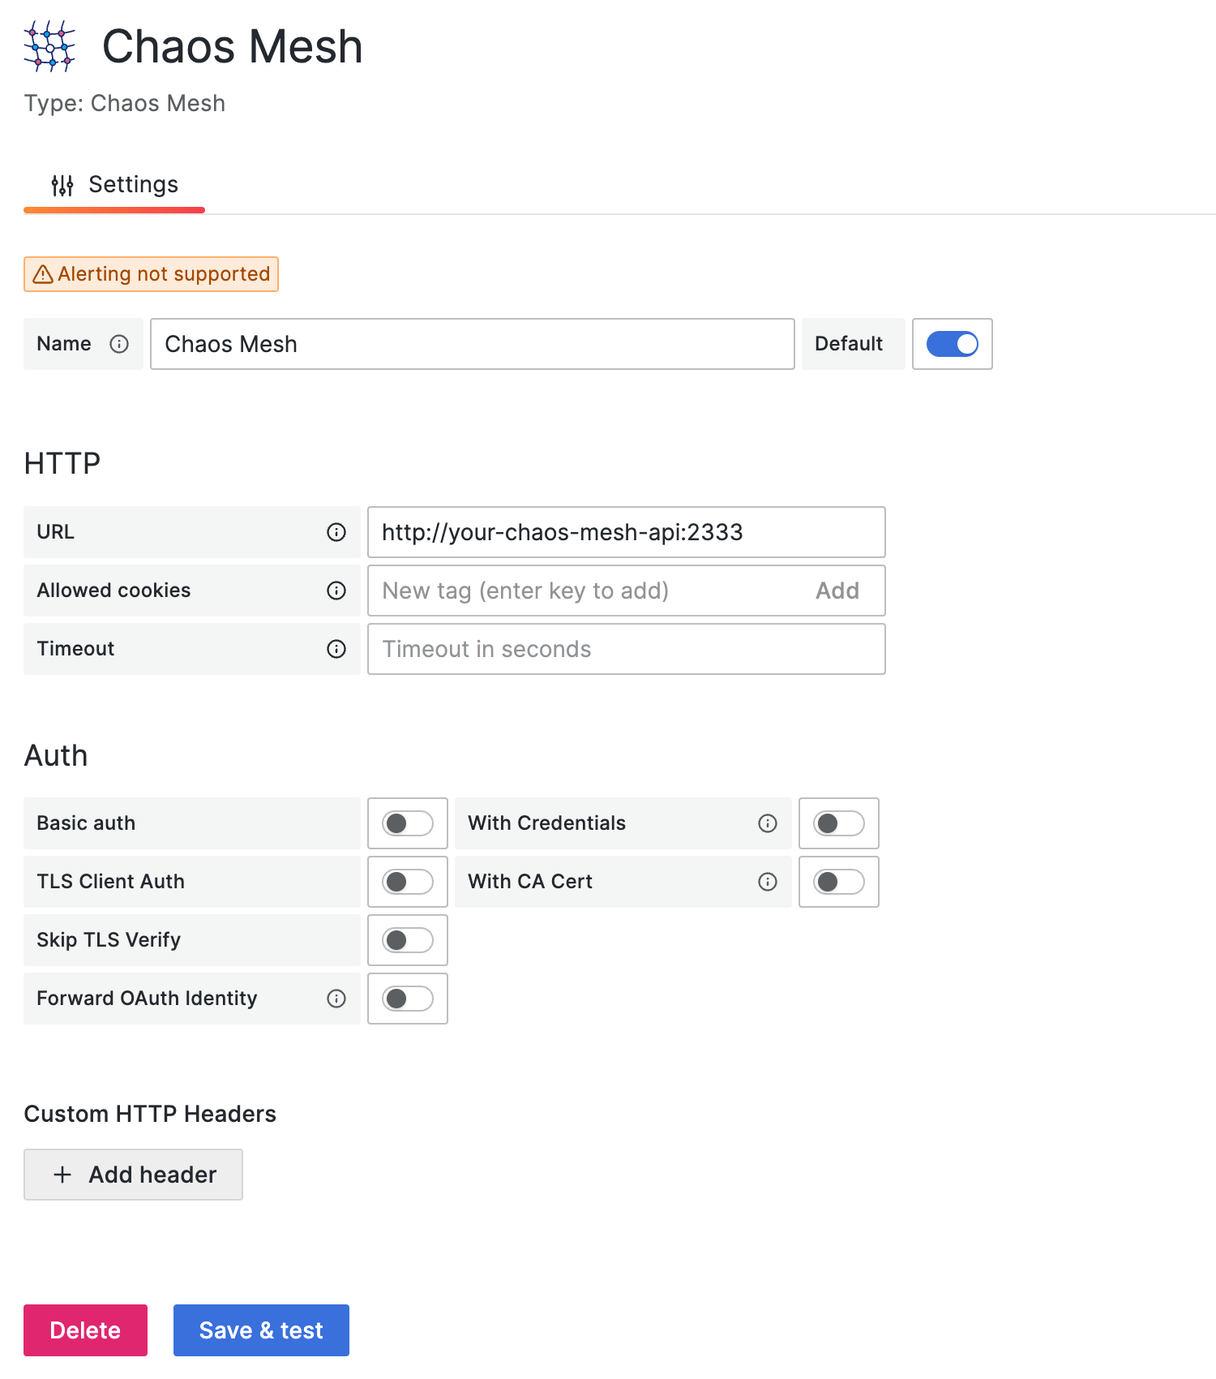This screenshot has width=1216, height=1379.
Task: Click the With CA Cert info icon
Action: click(768, 882)
